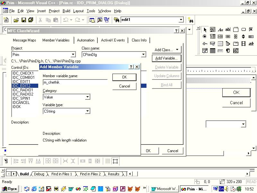Screen dimensions: 257x193
Task: Open Internet Explorer from quick launch
Action: pos(34,189)
